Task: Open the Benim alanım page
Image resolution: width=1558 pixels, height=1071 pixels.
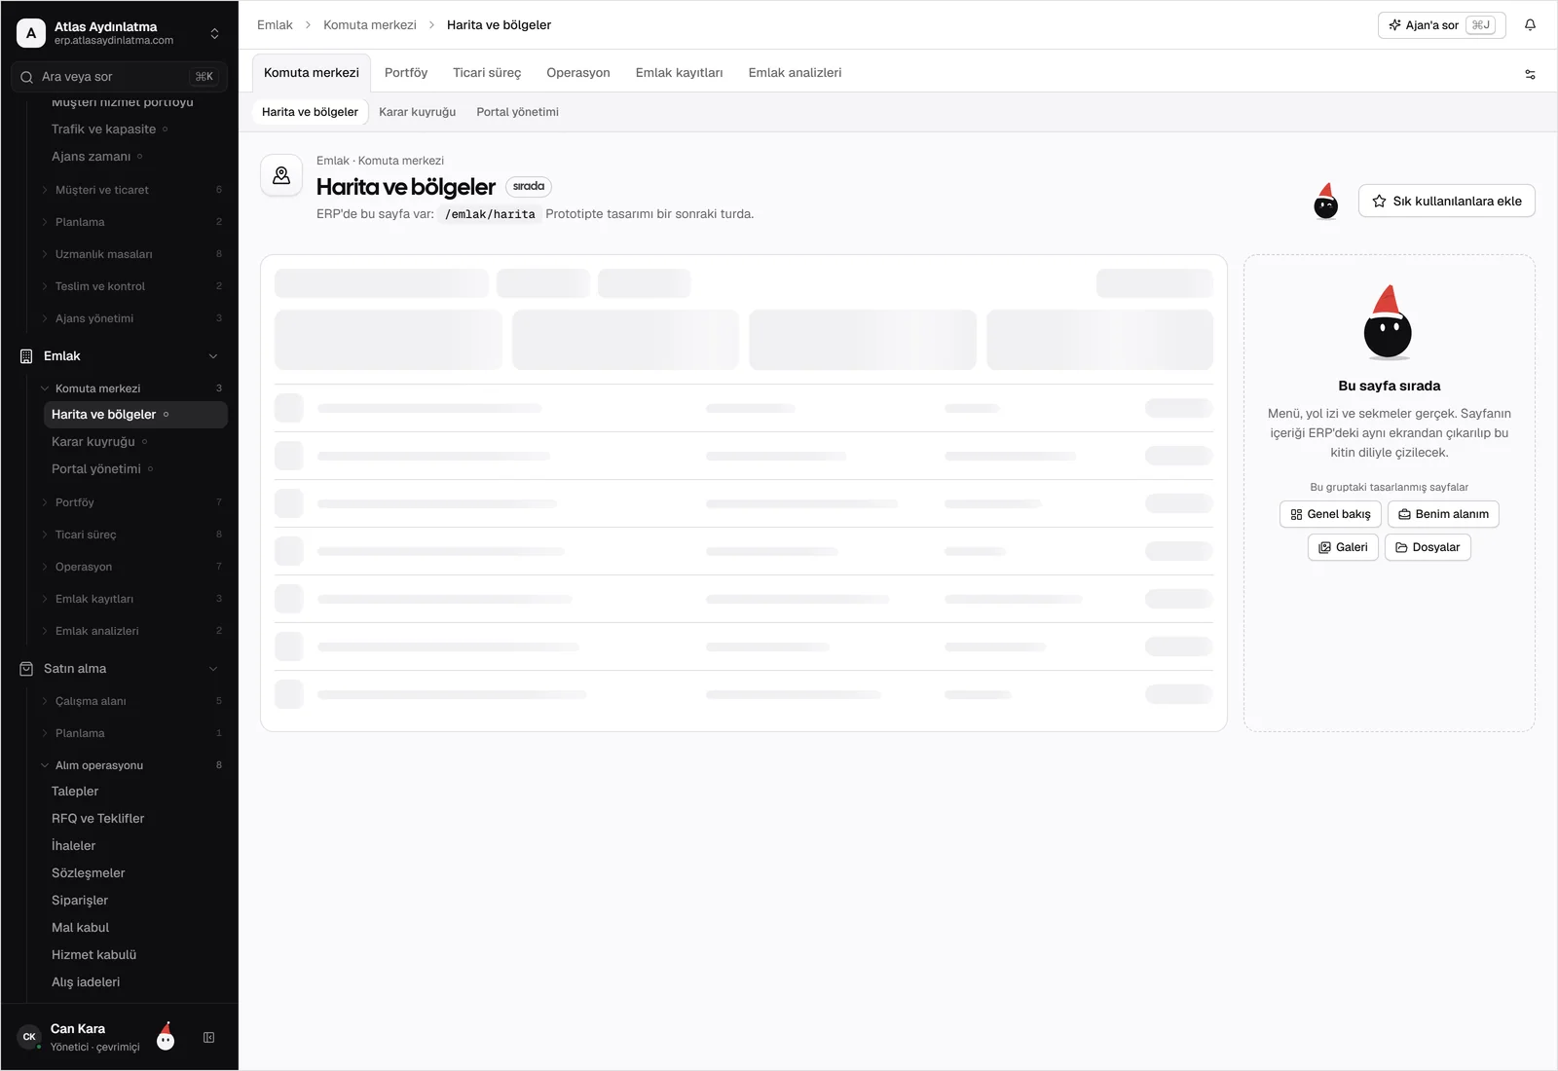Action: coord(1443,514)
